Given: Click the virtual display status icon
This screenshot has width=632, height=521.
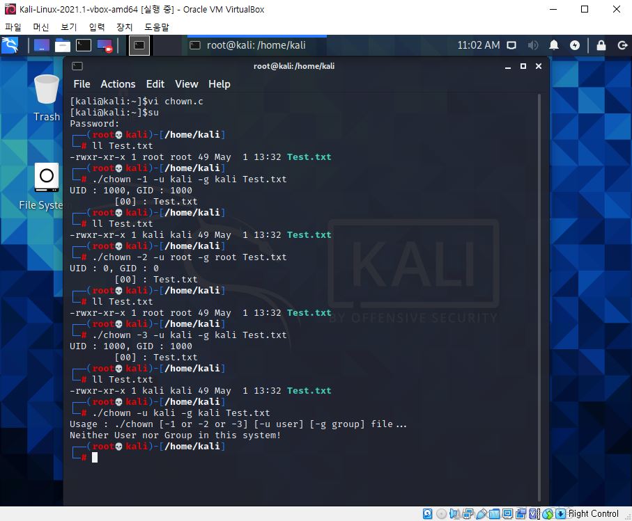Looking at the screenshot, I should point(507,514).
